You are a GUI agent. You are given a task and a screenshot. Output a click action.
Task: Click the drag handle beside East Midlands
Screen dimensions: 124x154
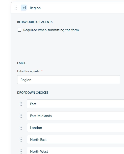click(x=21, y=116)
